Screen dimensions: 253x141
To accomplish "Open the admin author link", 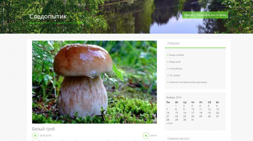I will point(154,135).
